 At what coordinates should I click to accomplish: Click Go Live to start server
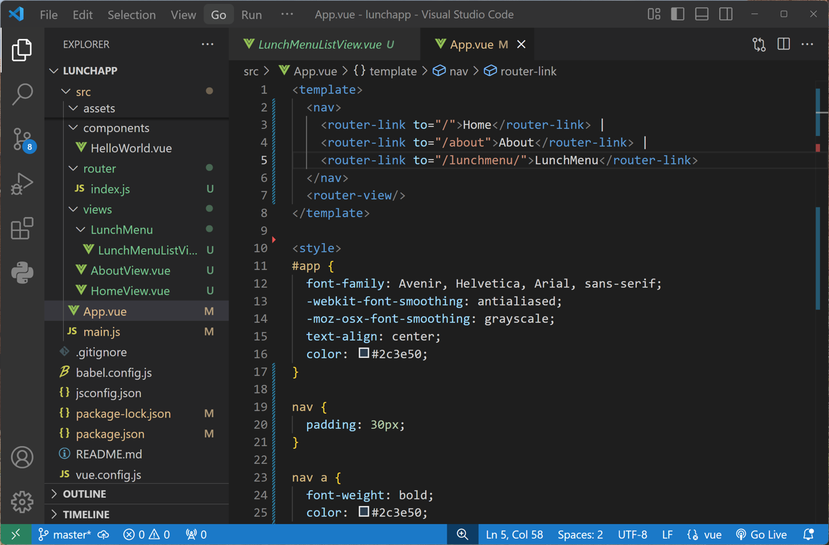(762, 535)
